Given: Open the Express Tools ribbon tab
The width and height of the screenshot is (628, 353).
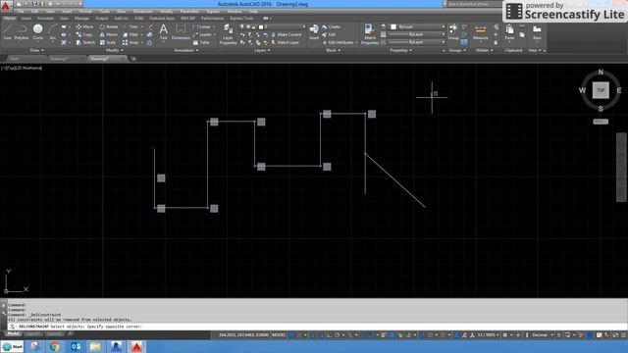Looking at the screenshot, I should (241, 18).
